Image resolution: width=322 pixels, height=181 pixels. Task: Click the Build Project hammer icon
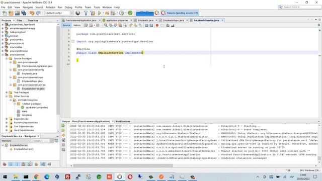coord(86,13)
